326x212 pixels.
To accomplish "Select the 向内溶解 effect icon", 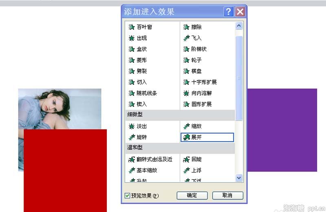I will (187, 93).
